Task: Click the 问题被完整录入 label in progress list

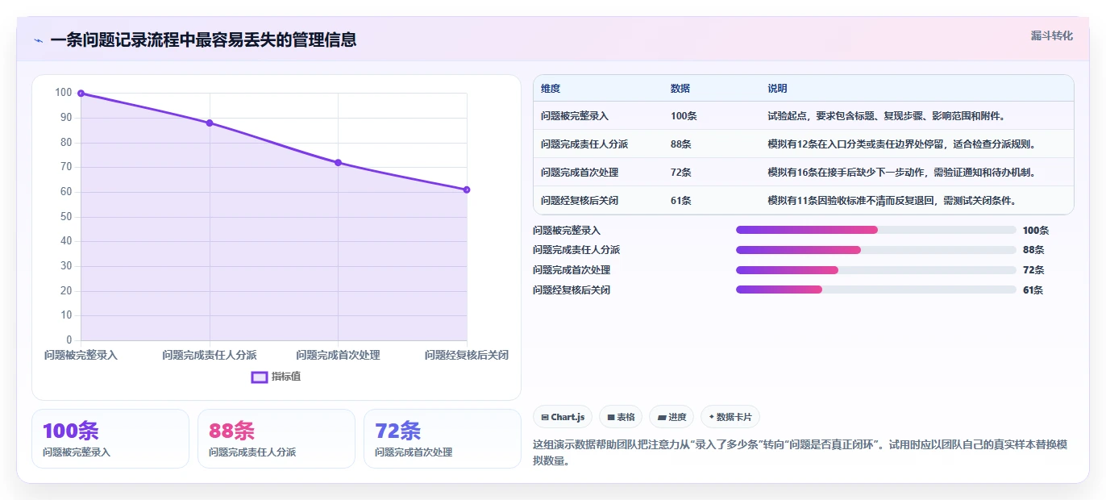Action: coord(567,231)
